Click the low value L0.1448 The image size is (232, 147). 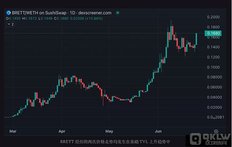(x=45, y=19)
